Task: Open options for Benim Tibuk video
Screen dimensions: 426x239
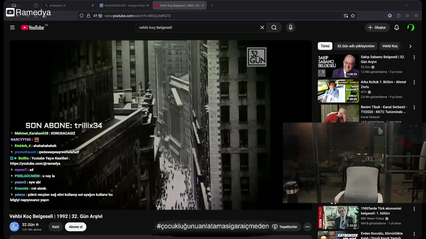Action: point(414,108)
